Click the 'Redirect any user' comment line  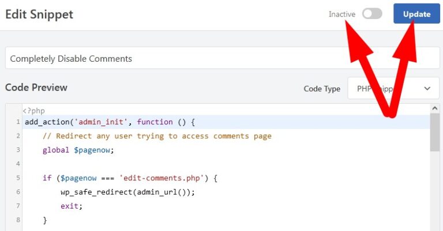[157, 136]
